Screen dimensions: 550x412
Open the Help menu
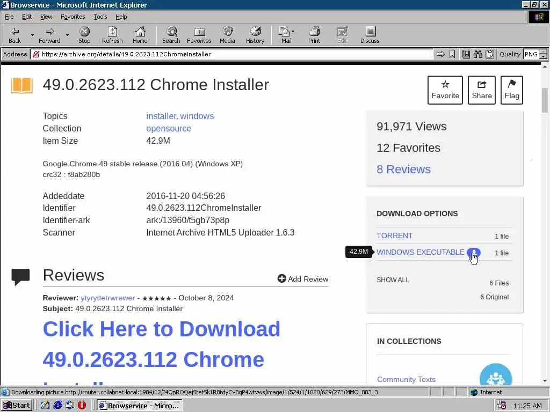(x=121, y=17)
